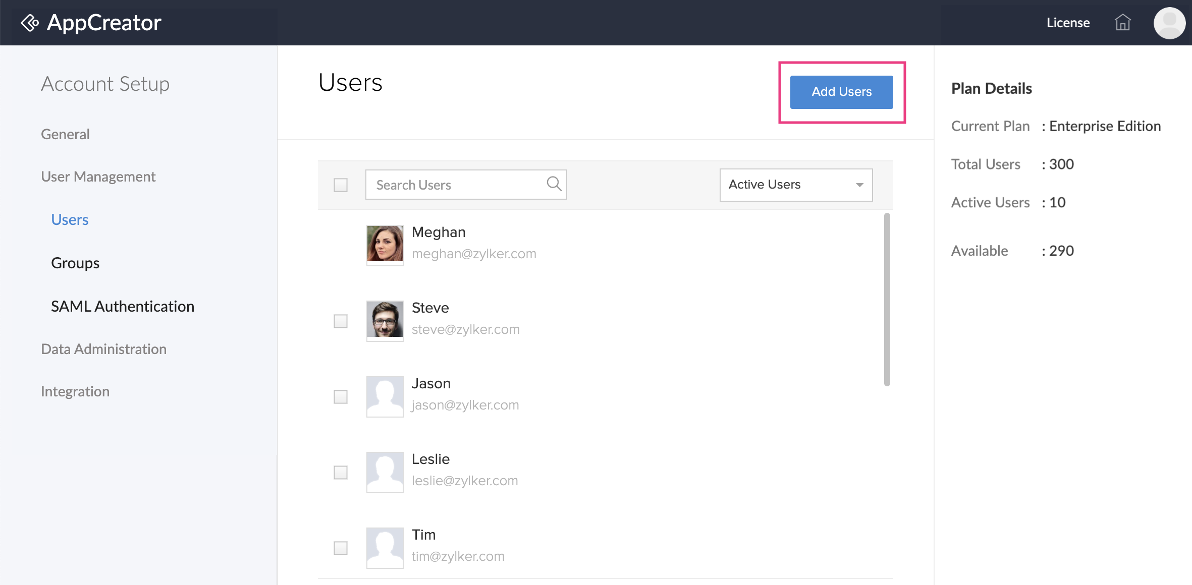Select the checkbox for Leslie
1192x585 pixels.
(341, 473)
